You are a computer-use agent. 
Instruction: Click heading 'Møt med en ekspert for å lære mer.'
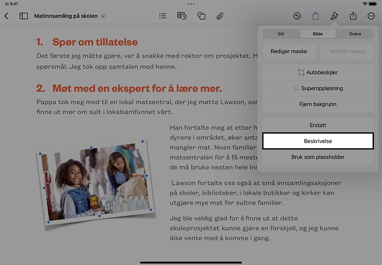pyautogui.click(x=137, y=88)
